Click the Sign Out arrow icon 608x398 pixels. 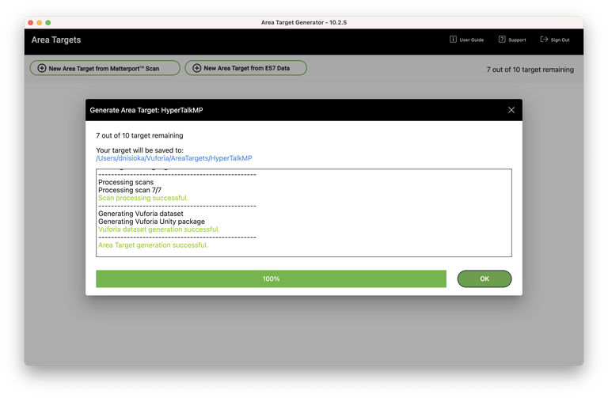tap(544, 39)
